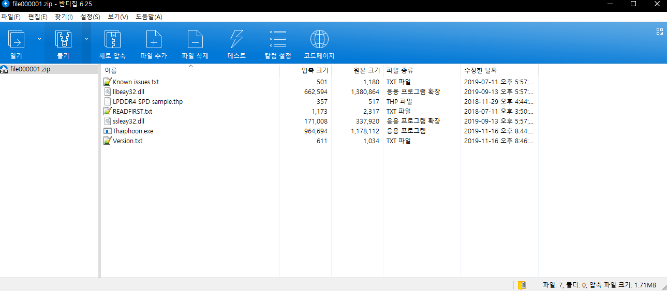This screenshot has width=667, height=291.
Task: Click the Codepage (코드페이지) globe icon
Action: (x=319, y=39)
